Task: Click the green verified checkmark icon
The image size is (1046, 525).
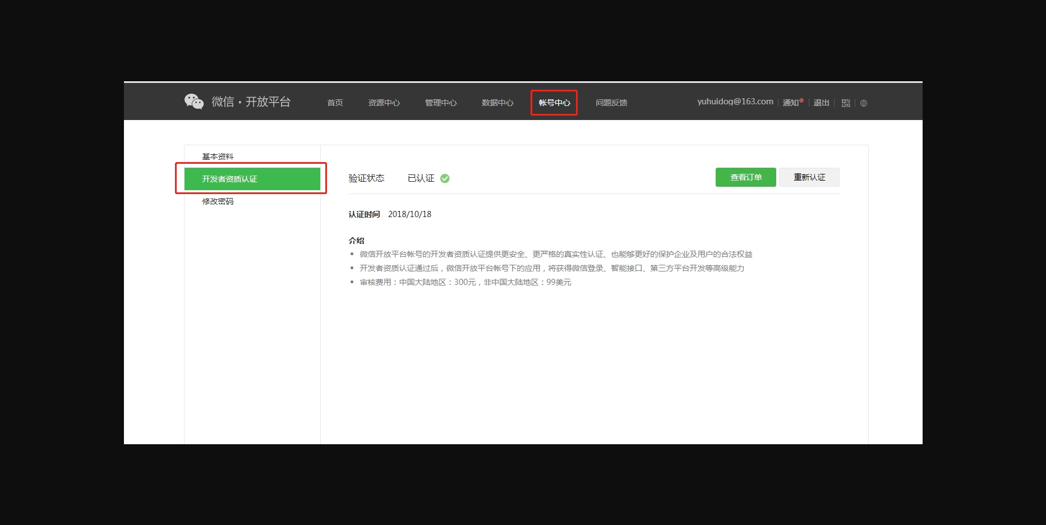Action: coord(445,178)
